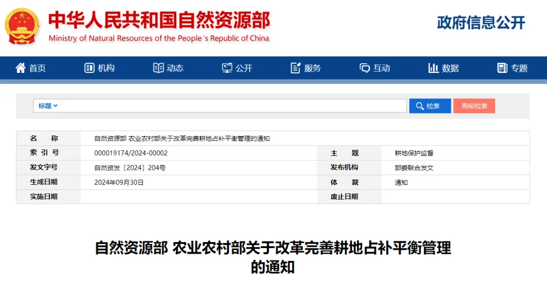
Task: Click index number 000019174/2024-00002
Action: pos(131,153)
